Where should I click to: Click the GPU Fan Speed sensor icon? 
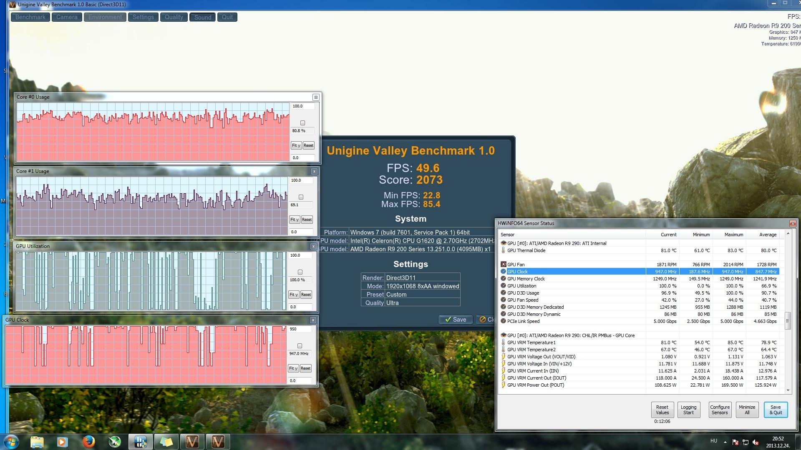503,300
